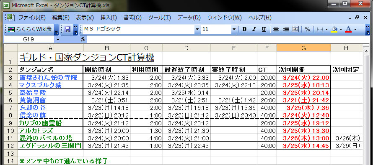Click the Save floppy disk icon

[x=67, y=29]
